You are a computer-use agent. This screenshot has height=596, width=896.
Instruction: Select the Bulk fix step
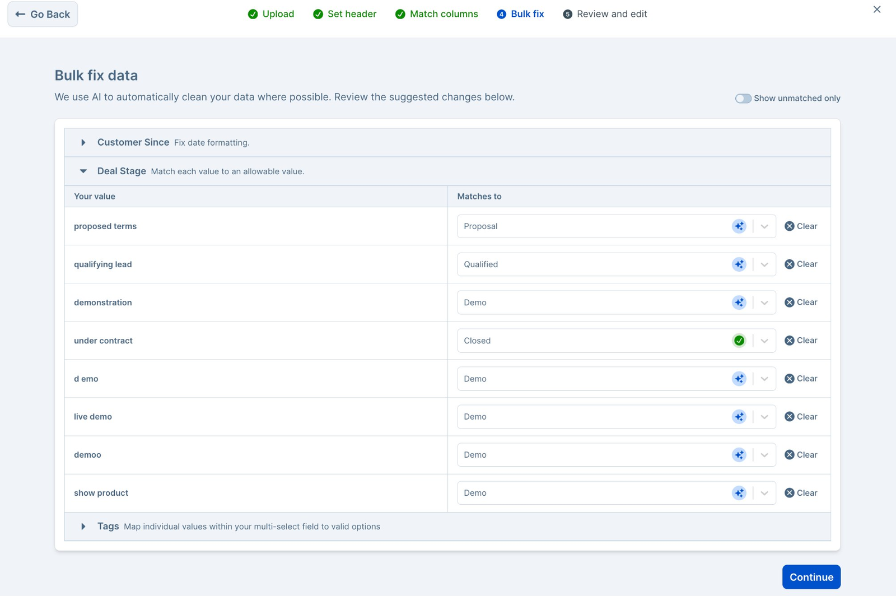pyautogui.click(x=520, y=14)
